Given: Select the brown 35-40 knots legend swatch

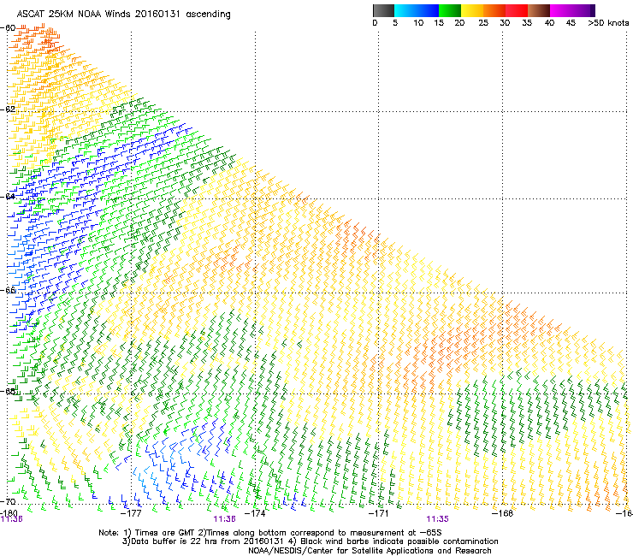Looking at the screenshot, I should (539, 10).
